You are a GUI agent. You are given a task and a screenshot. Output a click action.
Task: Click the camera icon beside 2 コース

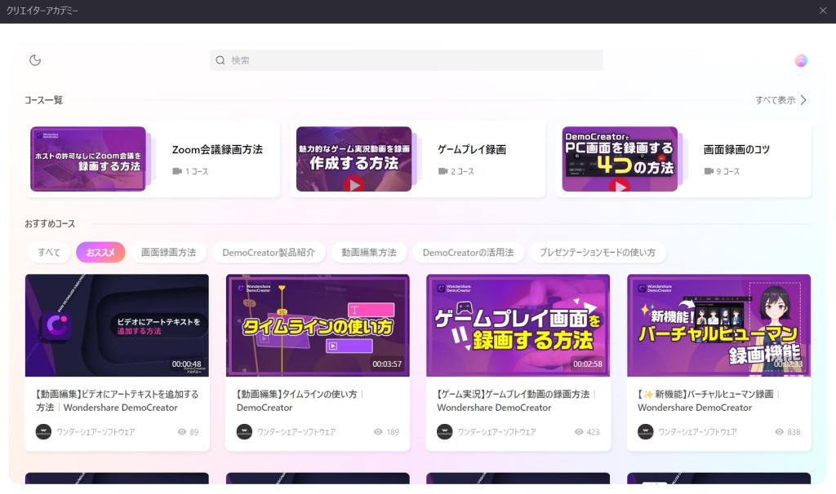442,171
